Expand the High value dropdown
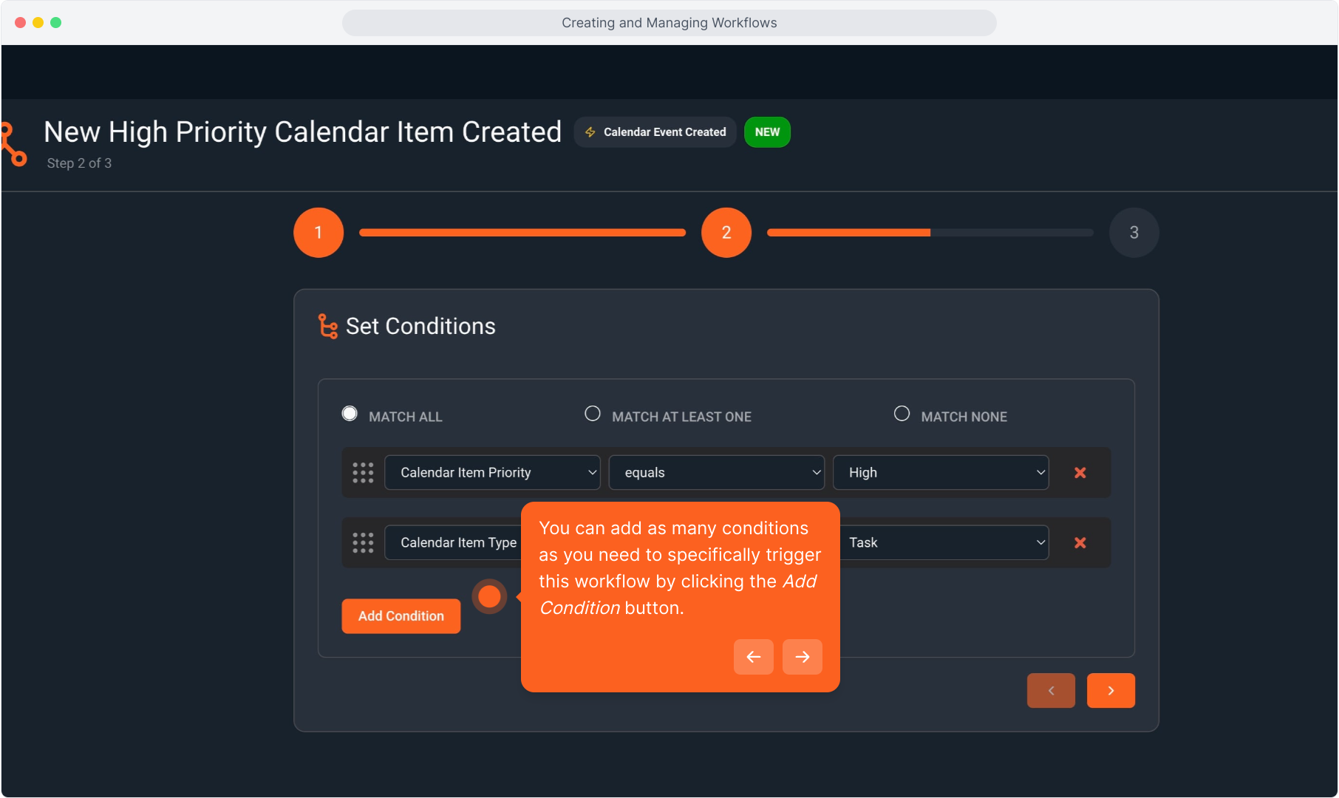 point(940,473)
